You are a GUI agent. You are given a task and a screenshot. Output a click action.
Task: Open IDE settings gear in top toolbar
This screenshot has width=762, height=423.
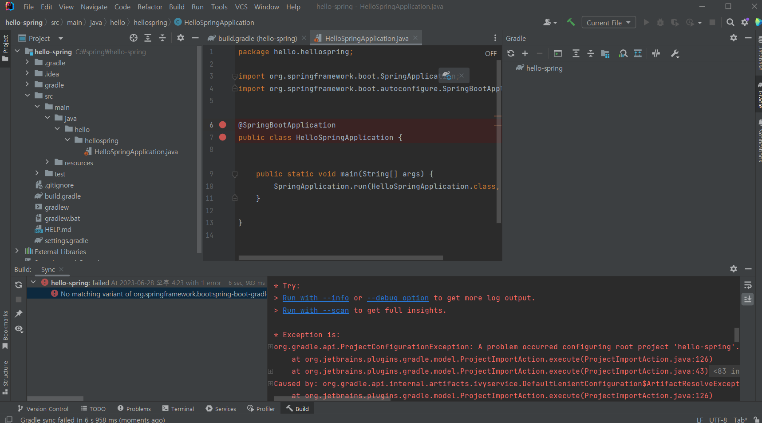[x=745, y=22]
